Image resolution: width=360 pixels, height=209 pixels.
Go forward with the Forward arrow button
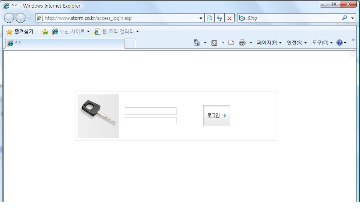click(20, 18)
